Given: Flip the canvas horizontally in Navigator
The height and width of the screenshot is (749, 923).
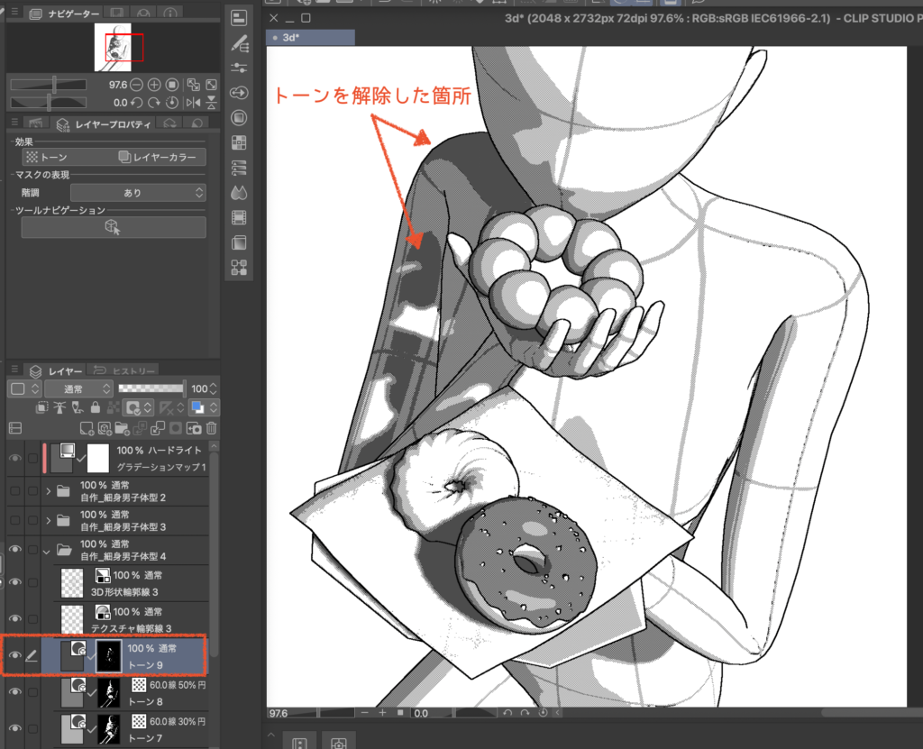Looking at the screenshot, I should click(195, 103).
